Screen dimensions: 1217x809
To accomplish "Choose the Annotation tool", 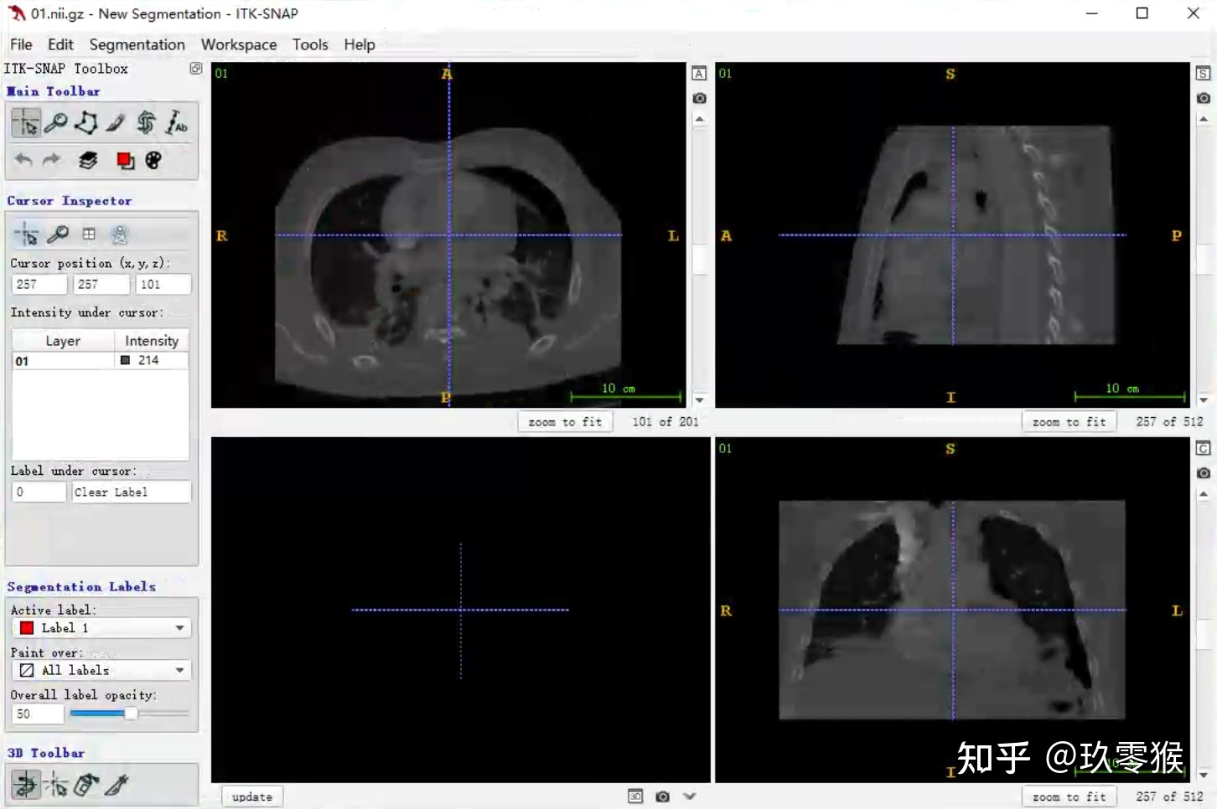I will pos(177,122).
